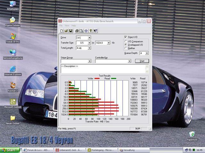Open Rayman 2 desktop icon
The image size is (205, 153).
point(13,87)
